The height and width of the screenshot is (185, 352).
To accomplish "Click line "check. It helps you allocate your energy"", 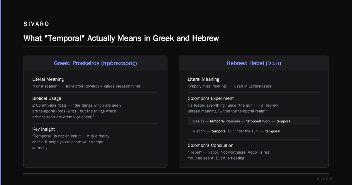I will click(67, 142).
